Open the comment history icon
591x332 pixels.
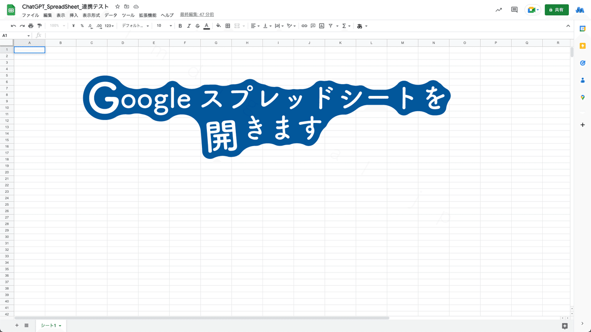514,10
